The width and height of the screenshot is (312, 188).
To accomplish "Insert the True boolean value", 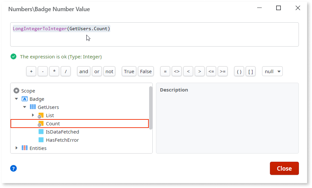I will 129,72.
